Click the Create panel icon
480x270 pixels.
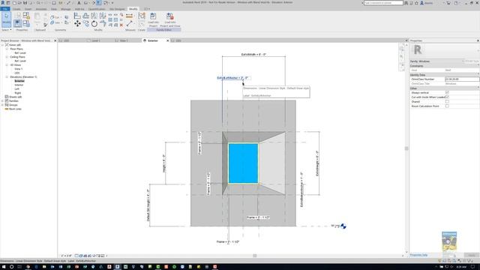pyautogui.click(x=142, y=16)
